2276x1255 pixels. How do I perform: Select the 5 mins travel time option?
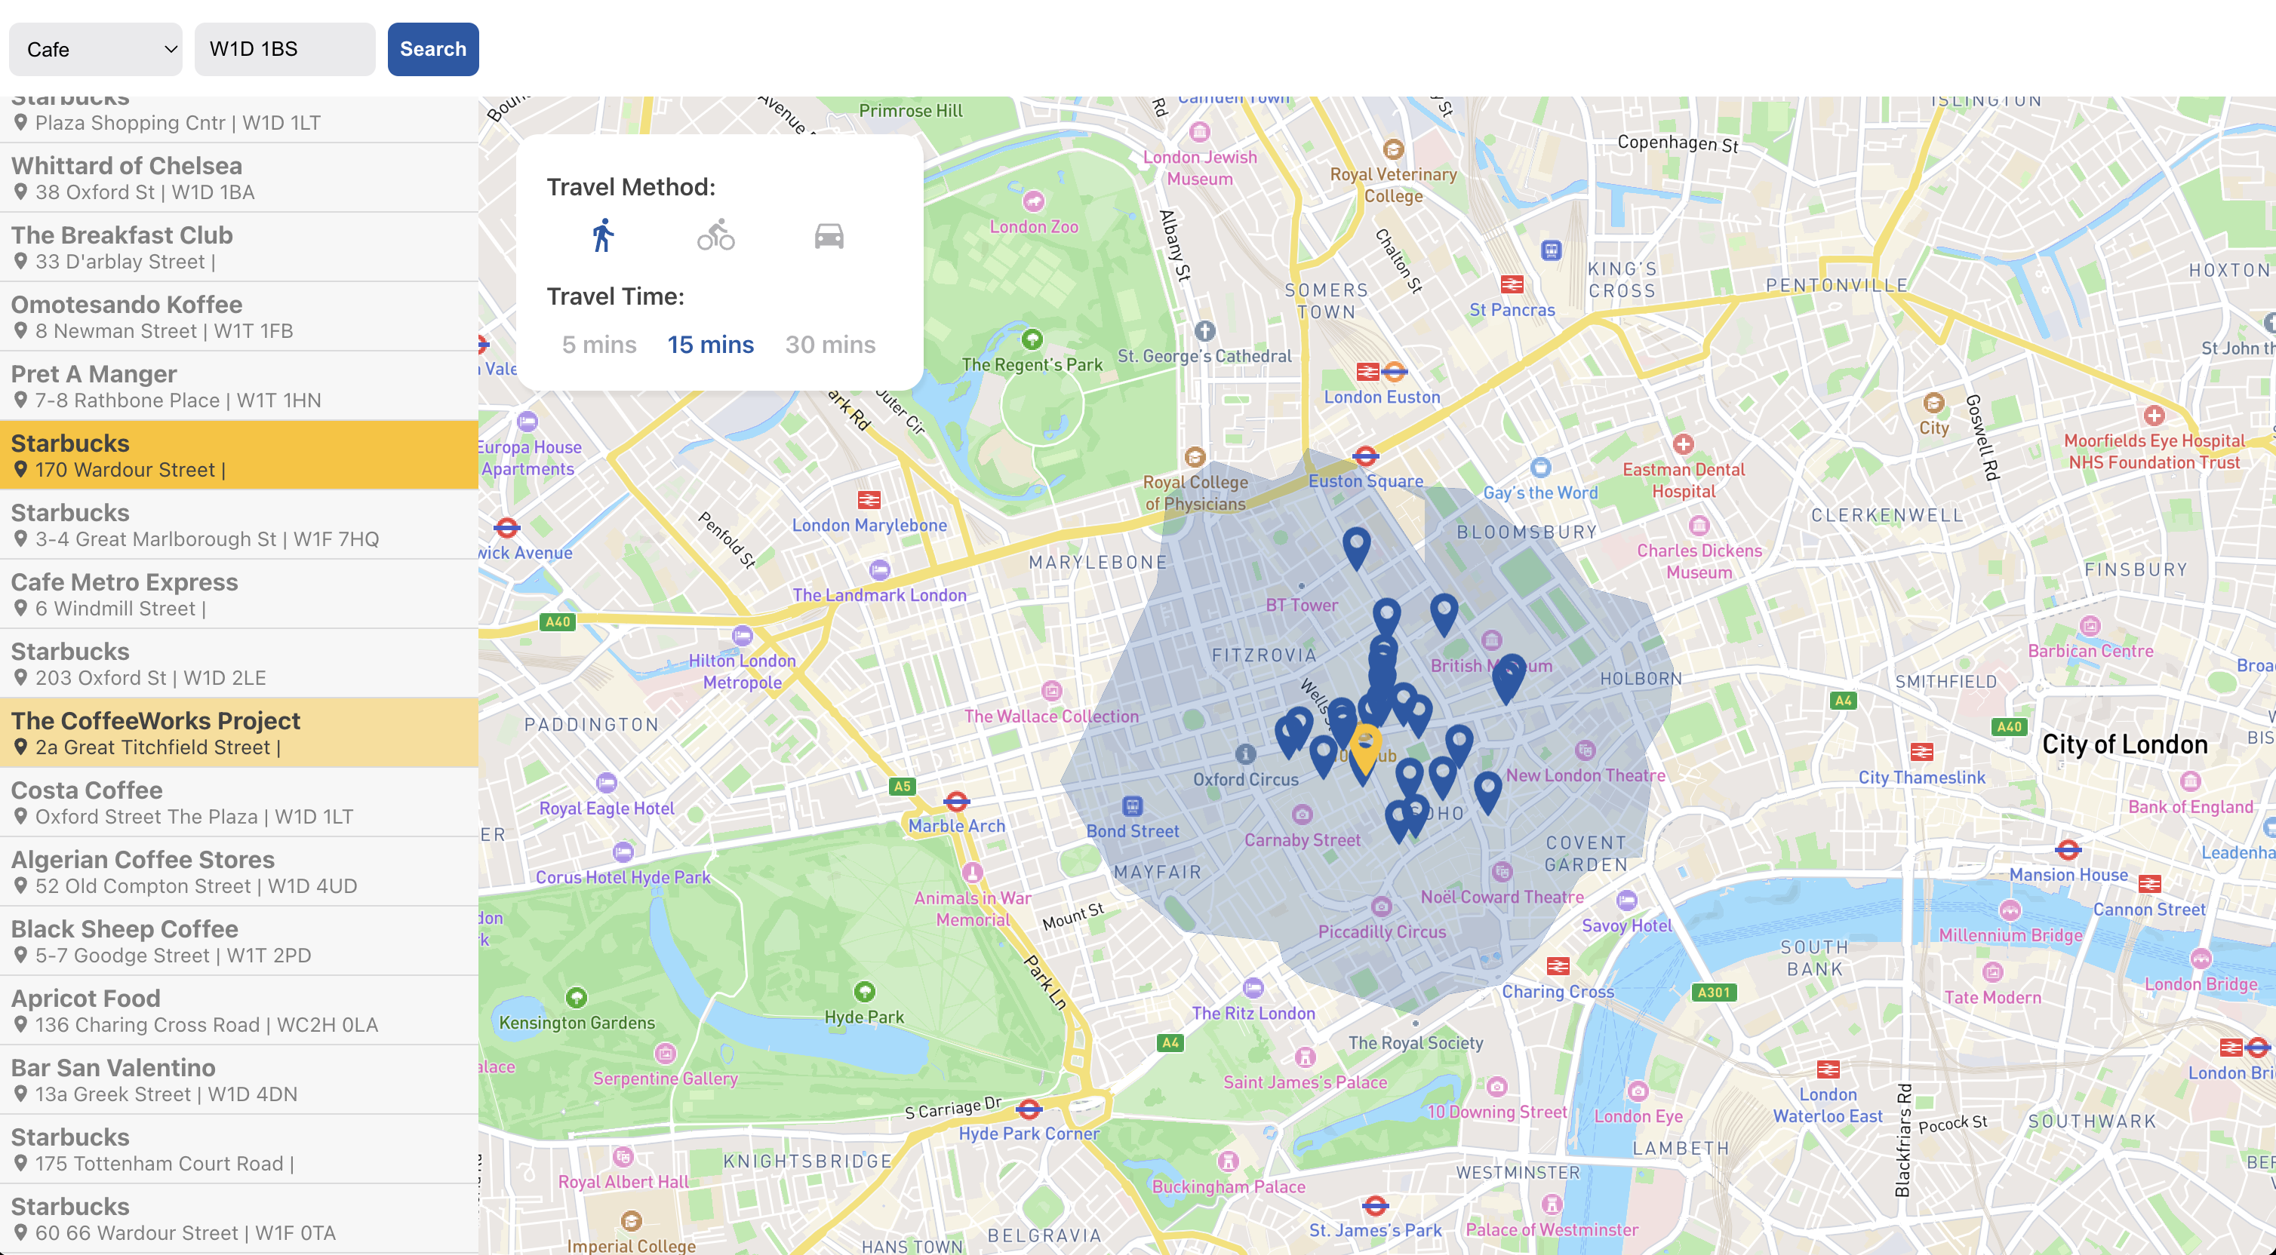[598, 343]
